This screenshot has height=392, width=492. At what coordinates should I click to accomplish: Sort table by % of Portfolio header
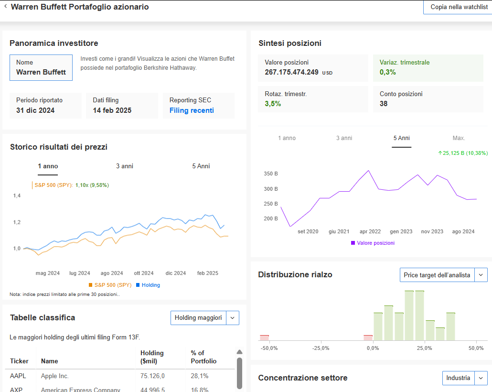203,357
